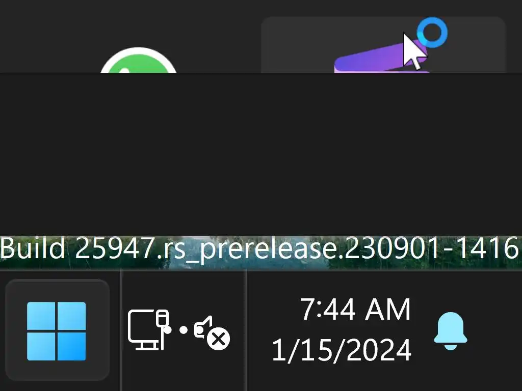
Task: Open the Windows Start menu
Action: click(x=56, y=331)
